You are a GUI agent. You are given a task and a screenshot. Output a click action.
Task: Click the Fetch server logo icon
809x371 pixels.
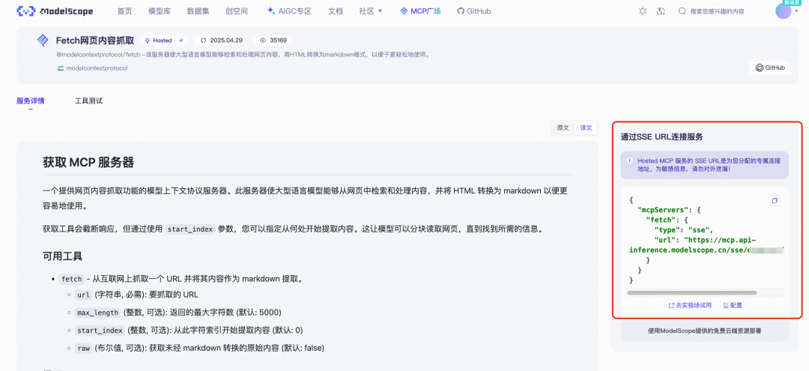[x=42, y=40]
